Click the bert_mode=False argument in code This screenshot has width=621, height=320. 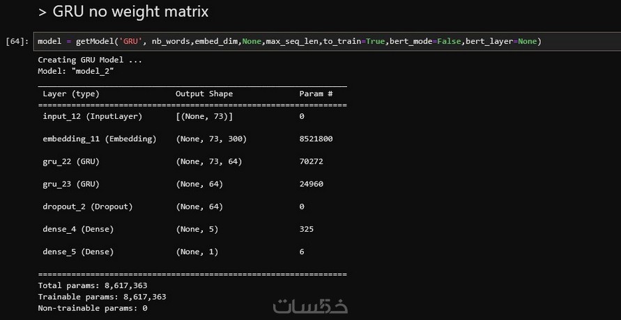(425, 42)
